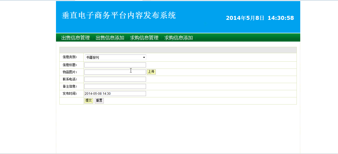Viewport: 338px width, 154px height.
Task: Focus the 信息标题 input field
Action: (x=115, y=65)
